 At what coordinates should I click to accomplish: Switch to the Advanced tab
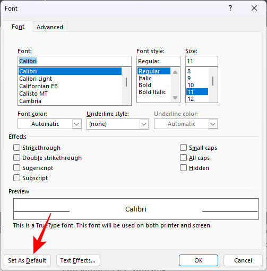50,27
